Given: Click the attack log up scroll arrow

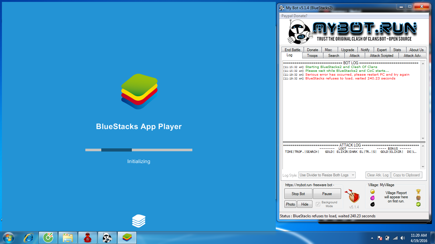Looking at the screenshot, I should click(423, 146).
